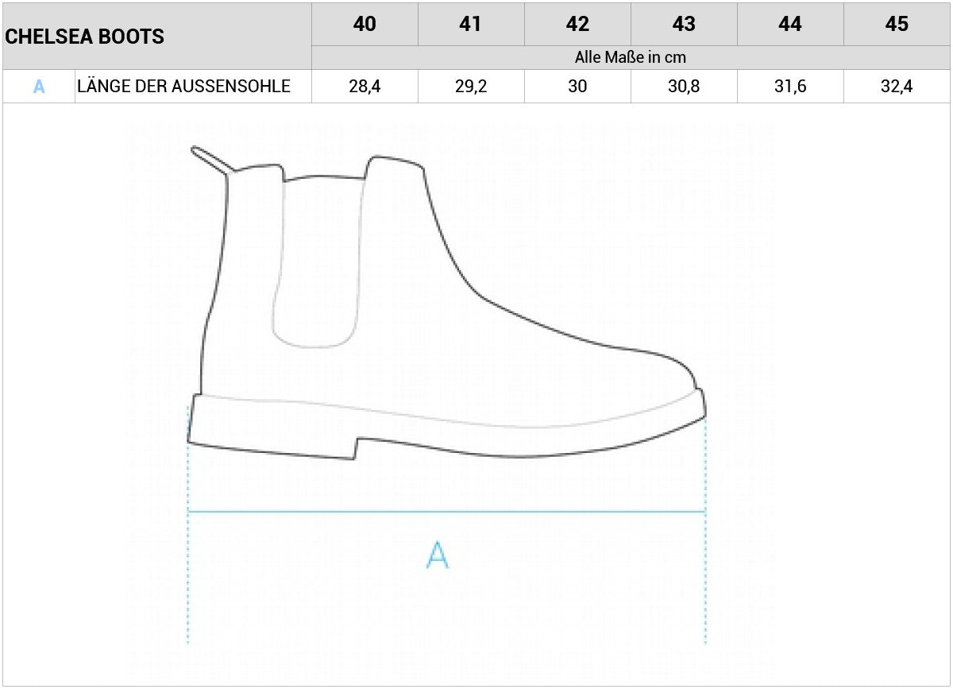Select the size 41 column header
This screenshot has height=689, width=953.
(x=471, y=24)
